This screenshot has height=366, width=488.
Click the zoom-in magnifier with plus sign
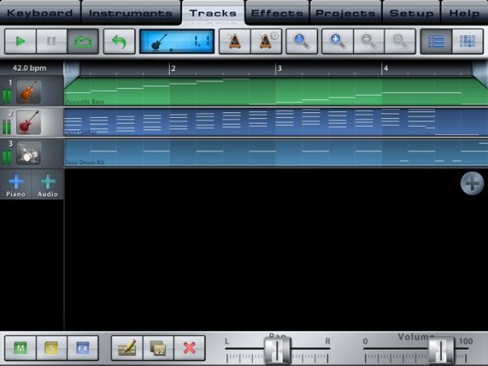(x=338, y=41)
